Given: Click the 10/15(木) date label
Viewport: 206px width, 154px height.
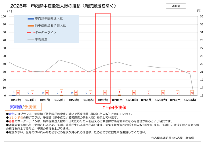Looking at the screenshot, I should click(190, 100).
